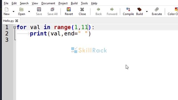The image size is (178, 100).
Task: Click the 'for' keyword in line 1
Action: pos(22,27)
